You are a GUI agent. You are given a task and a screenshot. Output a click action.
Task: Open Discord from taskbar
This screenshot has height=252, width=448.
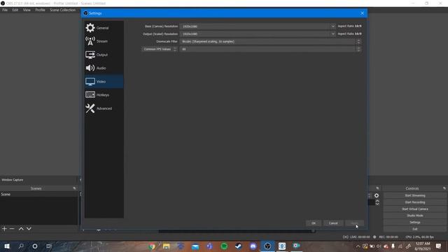coord(253,246)
